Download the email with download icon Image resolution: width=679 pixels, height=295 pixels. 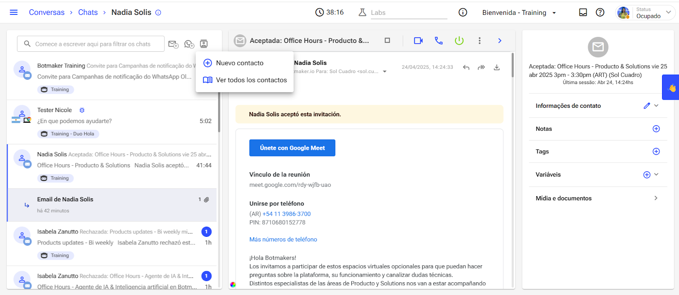[497, 67]
